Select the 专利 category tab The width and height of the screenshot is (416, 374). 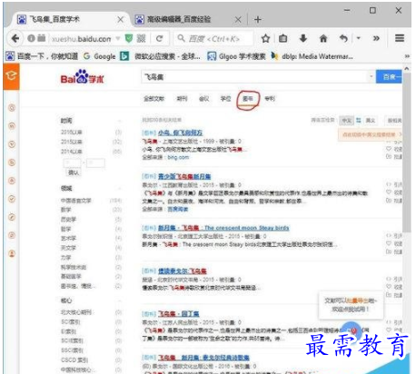tap(270, 99)
